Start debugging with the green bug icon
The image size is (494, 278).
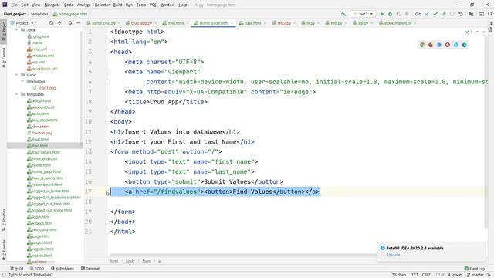[390, 14]
